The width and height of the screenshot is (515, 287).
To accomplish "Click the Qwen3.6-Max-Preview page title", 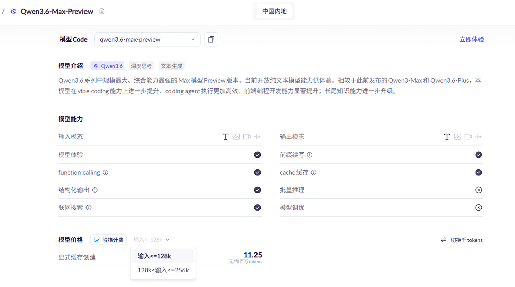I will click(x=56, y=11).
